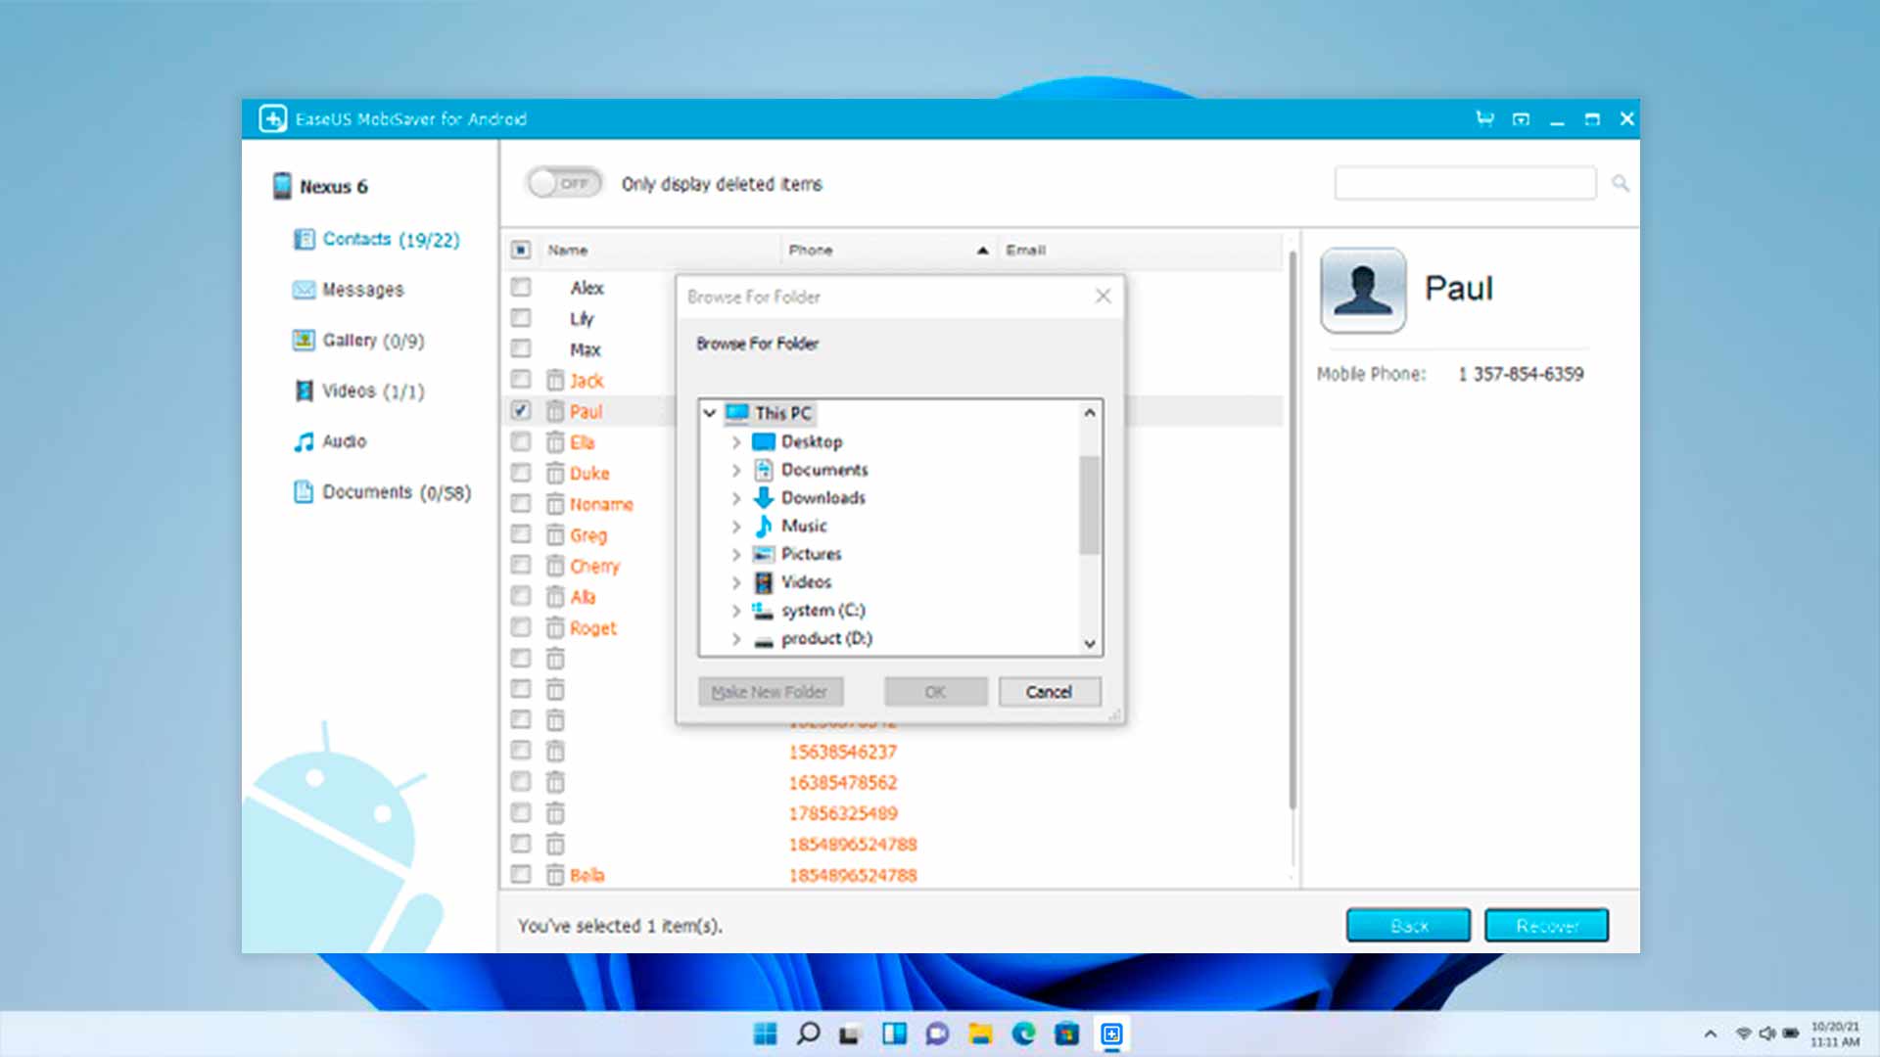Click the Messages envelope icon
1880x1057 pixels.
pos(305,290)
